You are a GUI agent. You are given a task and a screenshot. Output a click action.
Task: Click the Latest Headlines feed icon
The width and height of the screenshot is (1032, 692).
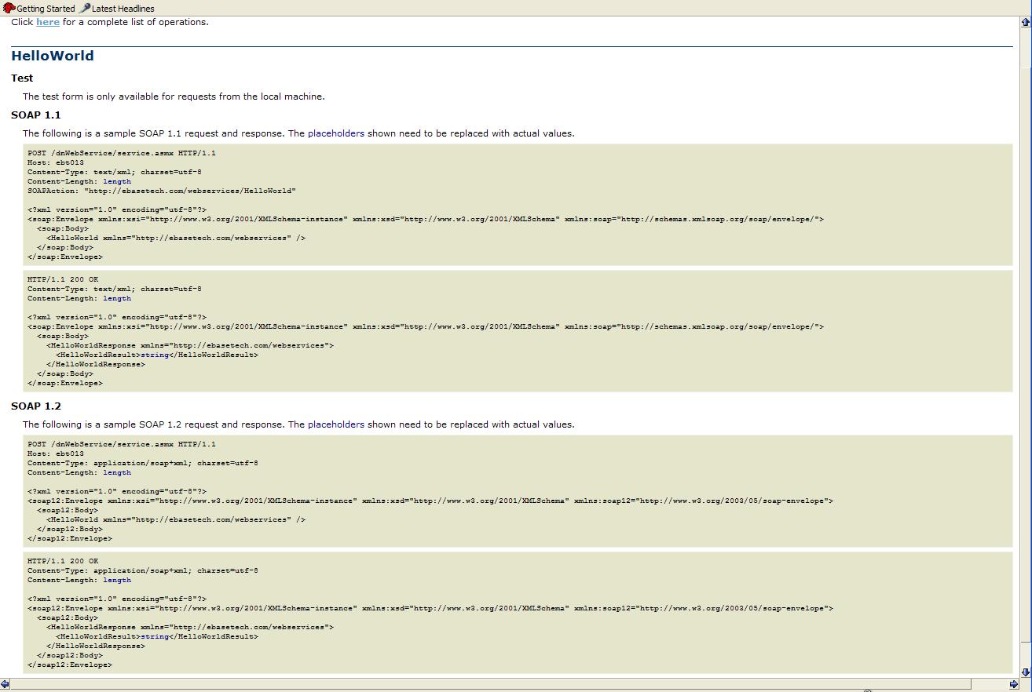(85, 9)
